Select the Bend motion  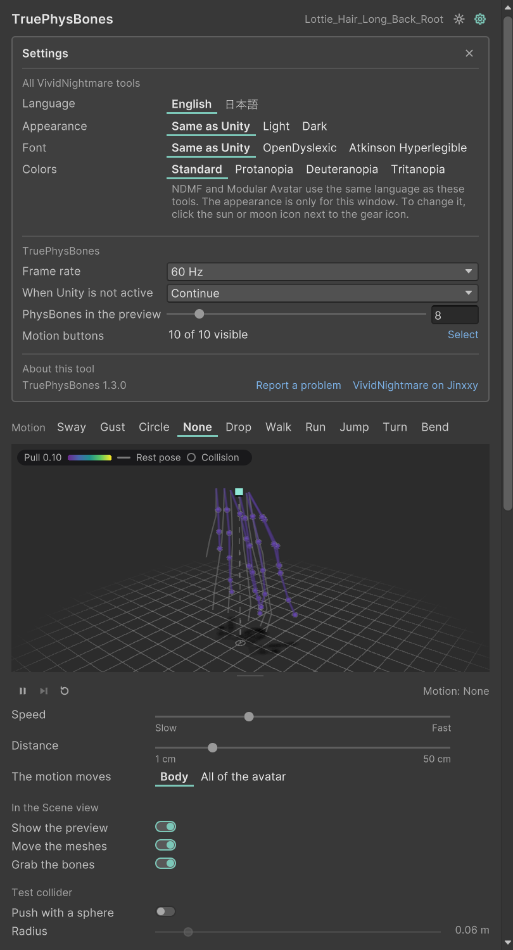click(x=435, y=427)
